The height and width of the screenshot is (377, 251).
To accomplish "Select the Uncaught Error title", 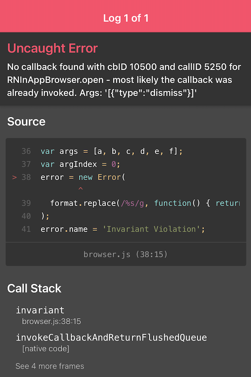I will click(x=53, y=48).
